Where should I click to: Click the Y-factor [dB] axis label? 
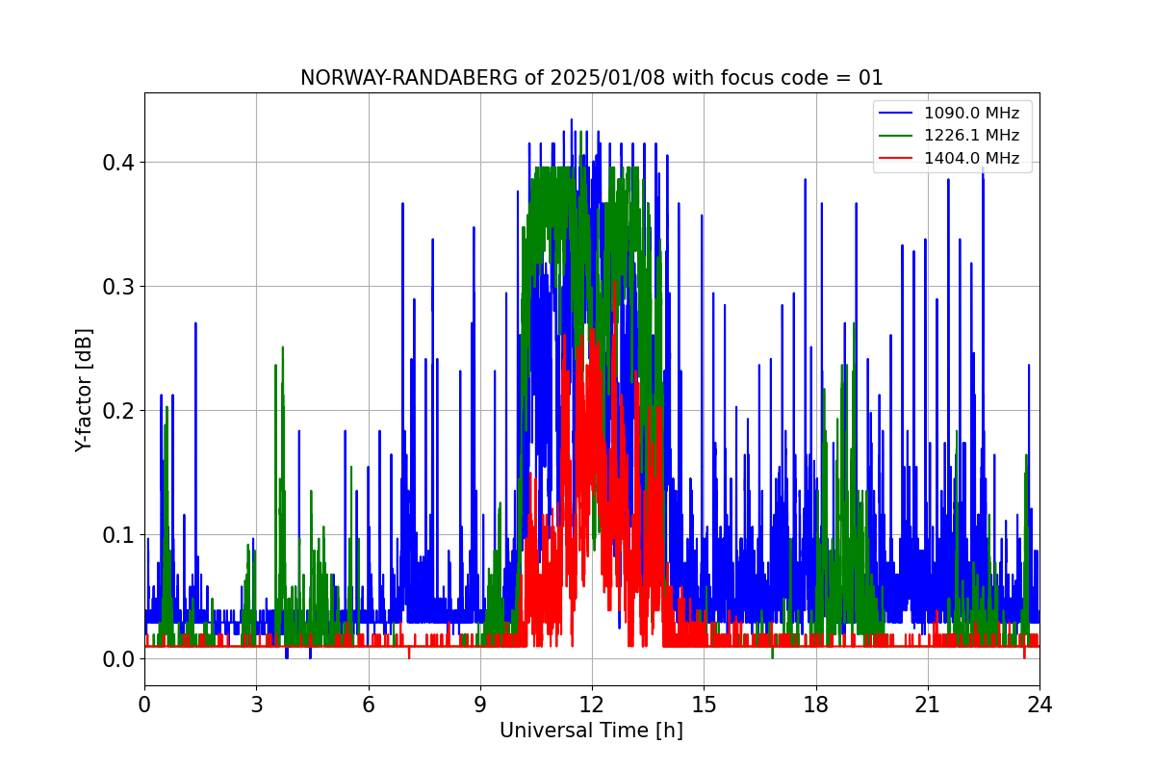pos(85,390)
